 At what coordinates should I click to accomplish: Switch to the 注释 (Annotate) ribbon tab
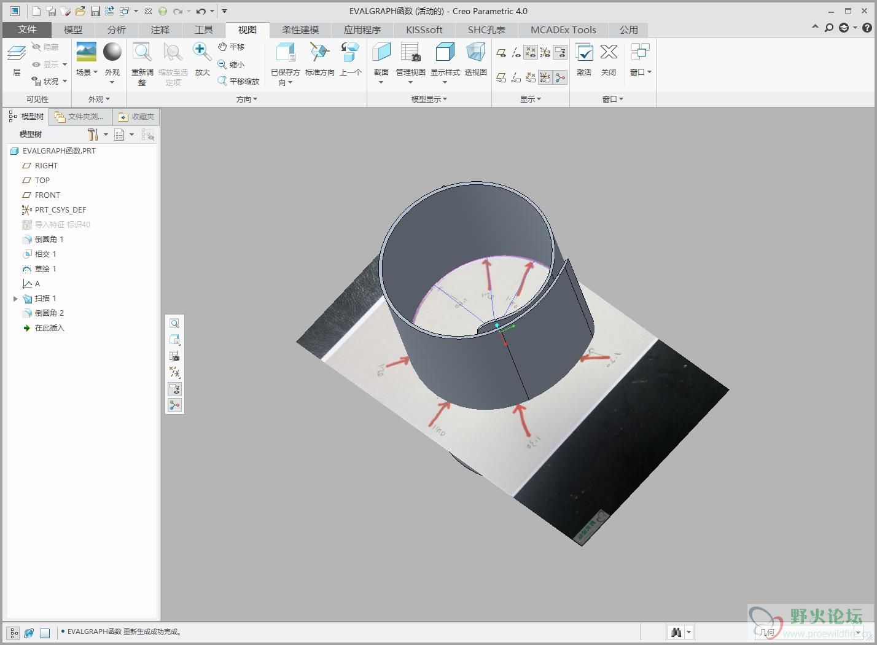pos(160,29)
